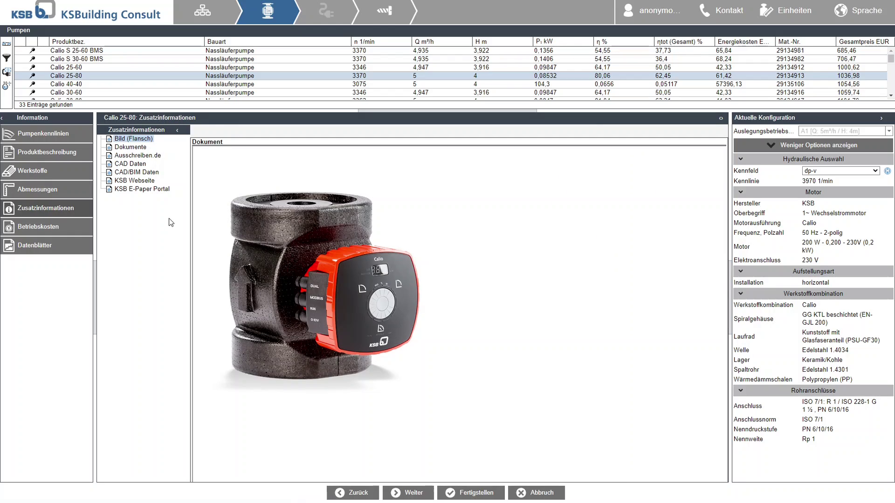The image size is (895, 503).
Task: Click the Weiter button
Action: click(408, 493)
